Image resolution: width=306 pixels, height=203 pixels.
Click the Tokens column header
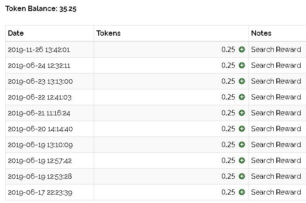pos(108,33)
